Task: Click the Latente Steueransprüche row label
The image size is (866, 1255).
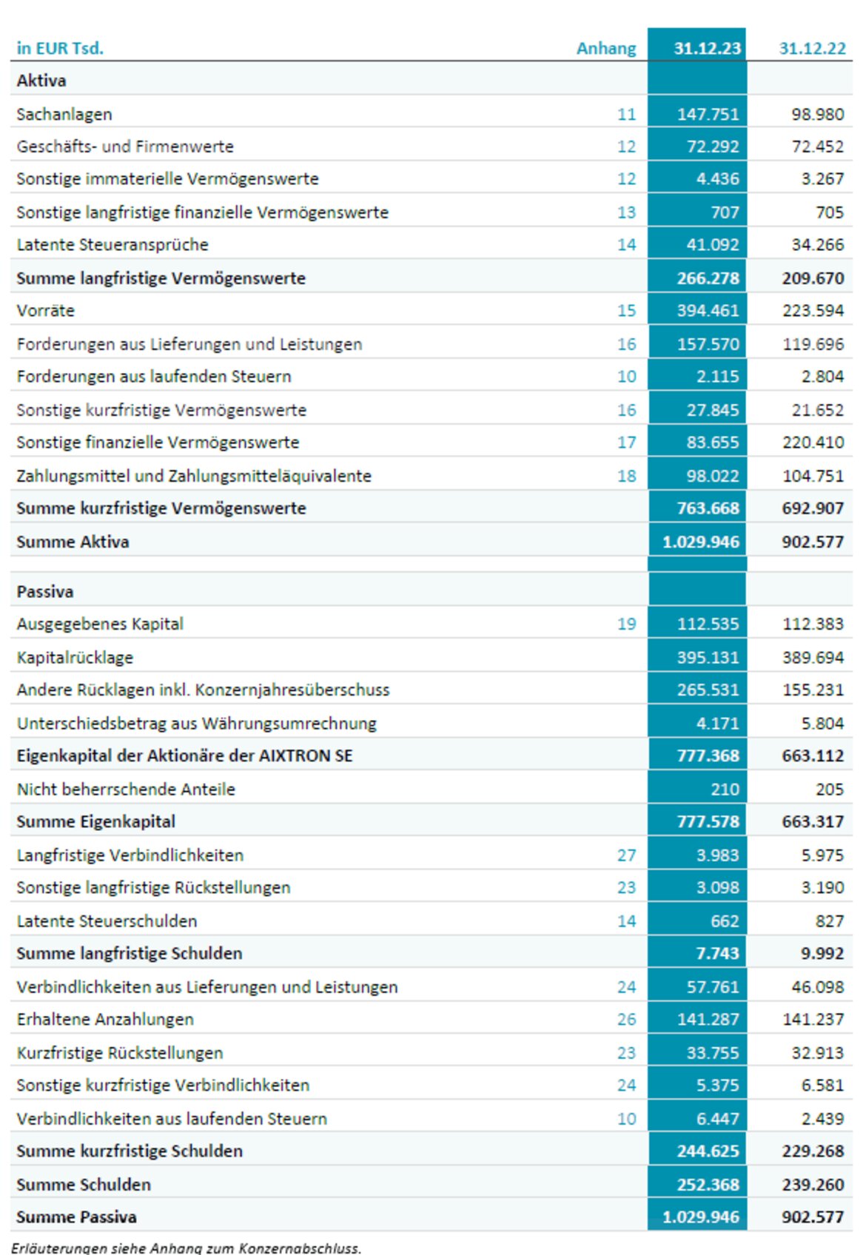Action: click(x=113, y=245)
